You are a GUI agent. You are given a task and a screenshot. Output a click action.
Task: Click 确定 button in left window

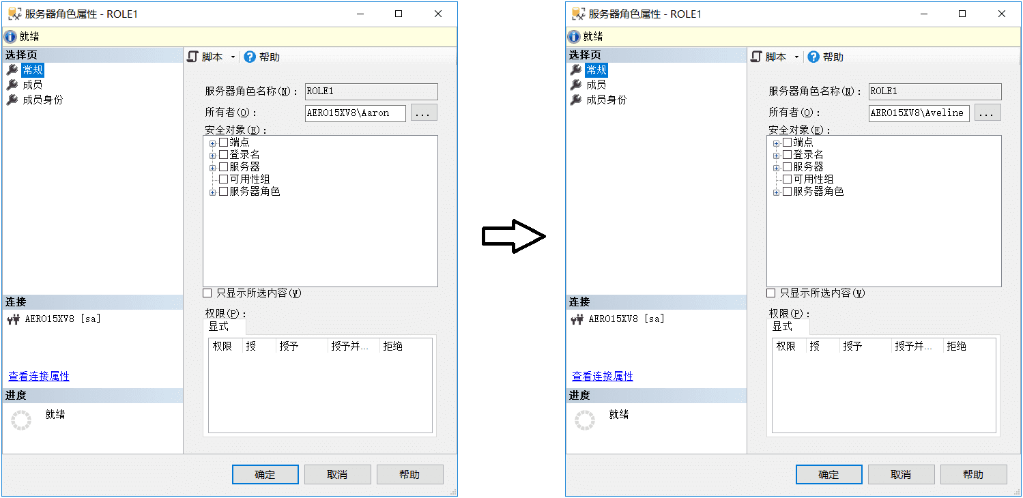[x=265, y=475]
